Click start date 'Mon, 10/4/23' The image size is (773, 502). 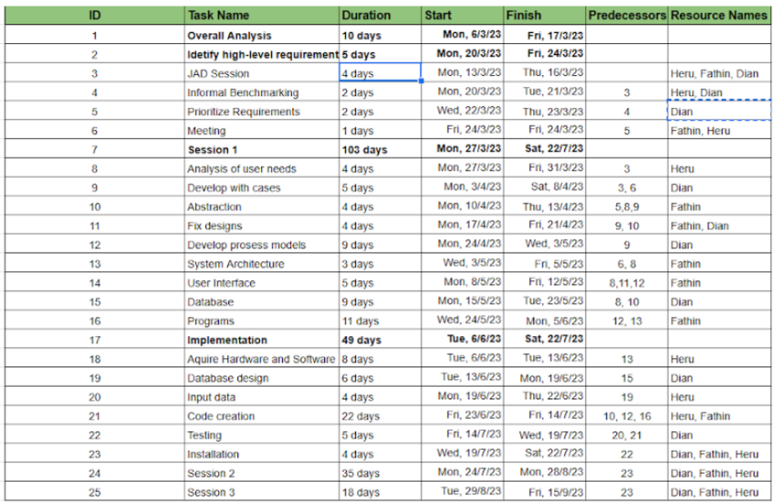point(463,207)
